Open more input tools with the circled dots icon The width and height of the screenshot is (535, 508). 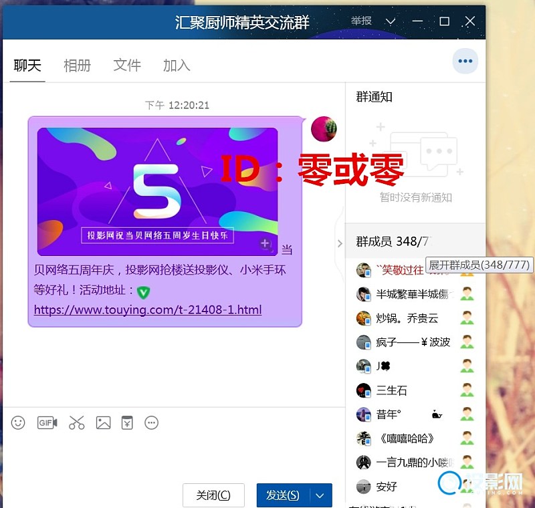tap(152, 422)
